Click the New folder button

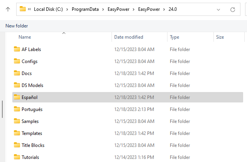17,26
